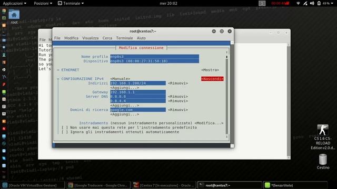
Task: Switch to Centos 7 [In esecuzione] in taskbar
Action: (164, 185)
